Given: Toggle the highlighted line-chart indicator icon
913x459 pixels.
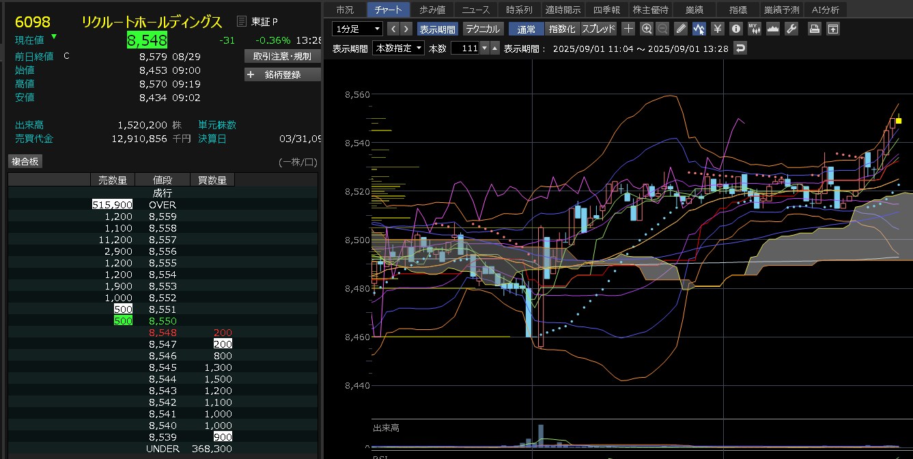Looking at the screenshot, I should coord(699,29).
